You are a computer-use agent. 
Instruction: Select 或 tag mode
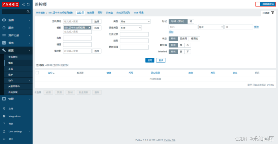(191, 21)
